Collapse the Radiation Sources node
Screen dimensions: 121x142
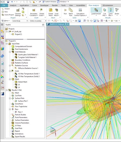click(x=10, y=66)
